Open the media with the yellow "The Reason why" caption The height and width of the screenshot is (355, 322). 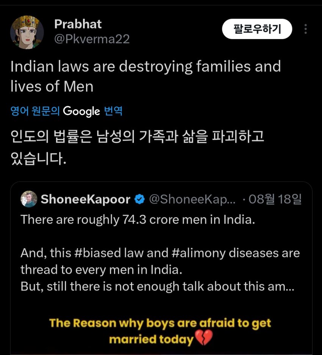click(161, 332)
